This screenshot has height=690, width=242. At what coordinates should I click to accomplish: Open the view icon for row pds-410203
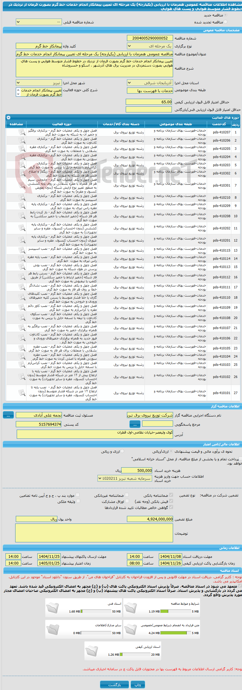[x=22, y=165]
